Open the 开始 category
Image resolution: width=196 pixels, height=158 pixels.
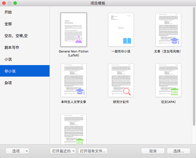click(x=25, y=12)
